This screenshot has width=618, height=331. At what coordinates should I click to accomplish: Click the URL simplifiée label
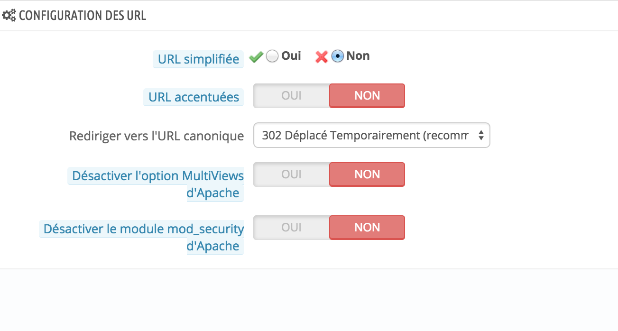[x=198, y=59]
